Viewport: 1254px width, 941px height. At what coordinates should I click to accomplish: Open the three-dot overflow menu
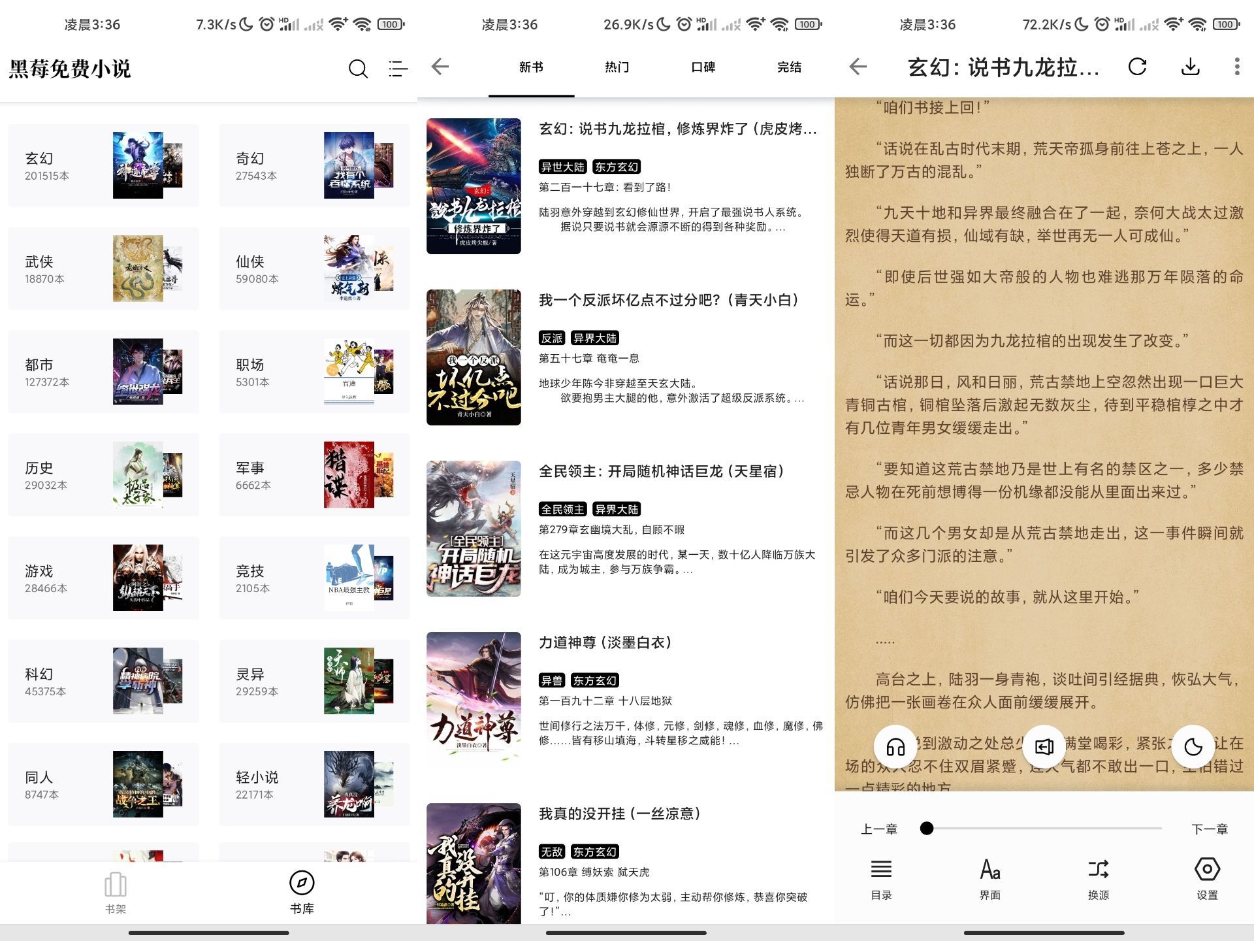[x=1236, y=67]
